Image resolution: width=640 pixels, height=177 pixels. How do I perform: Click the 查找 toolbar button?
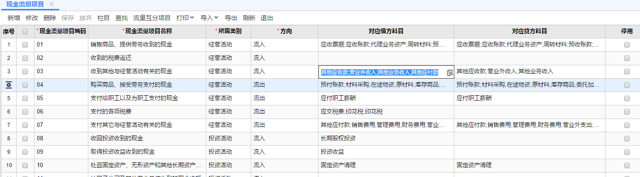[x=122, y=18]
